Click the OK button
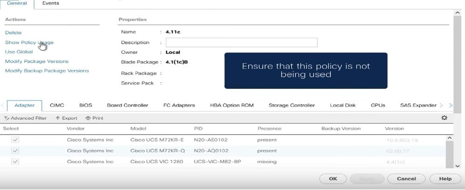 click(x=333, y=179)
